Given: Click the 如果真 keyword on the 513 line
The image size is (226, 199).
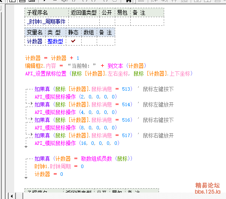Looking at the screenshot, I should [42, 89].
